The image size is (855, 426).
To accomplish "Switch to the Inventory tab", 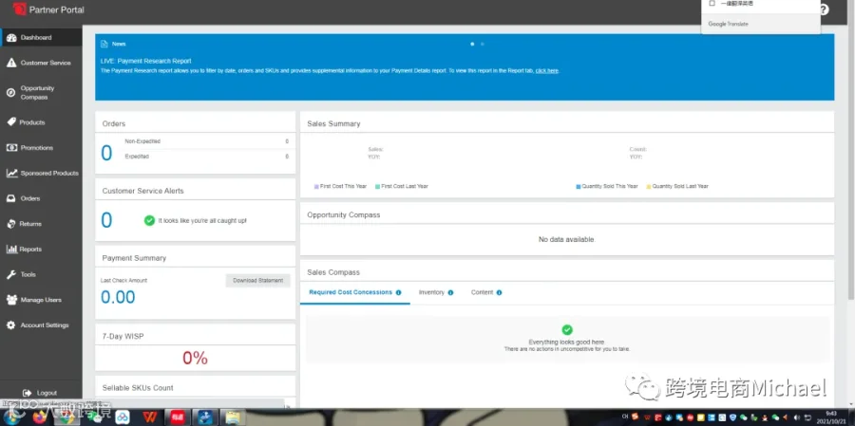I will (436, 292).
